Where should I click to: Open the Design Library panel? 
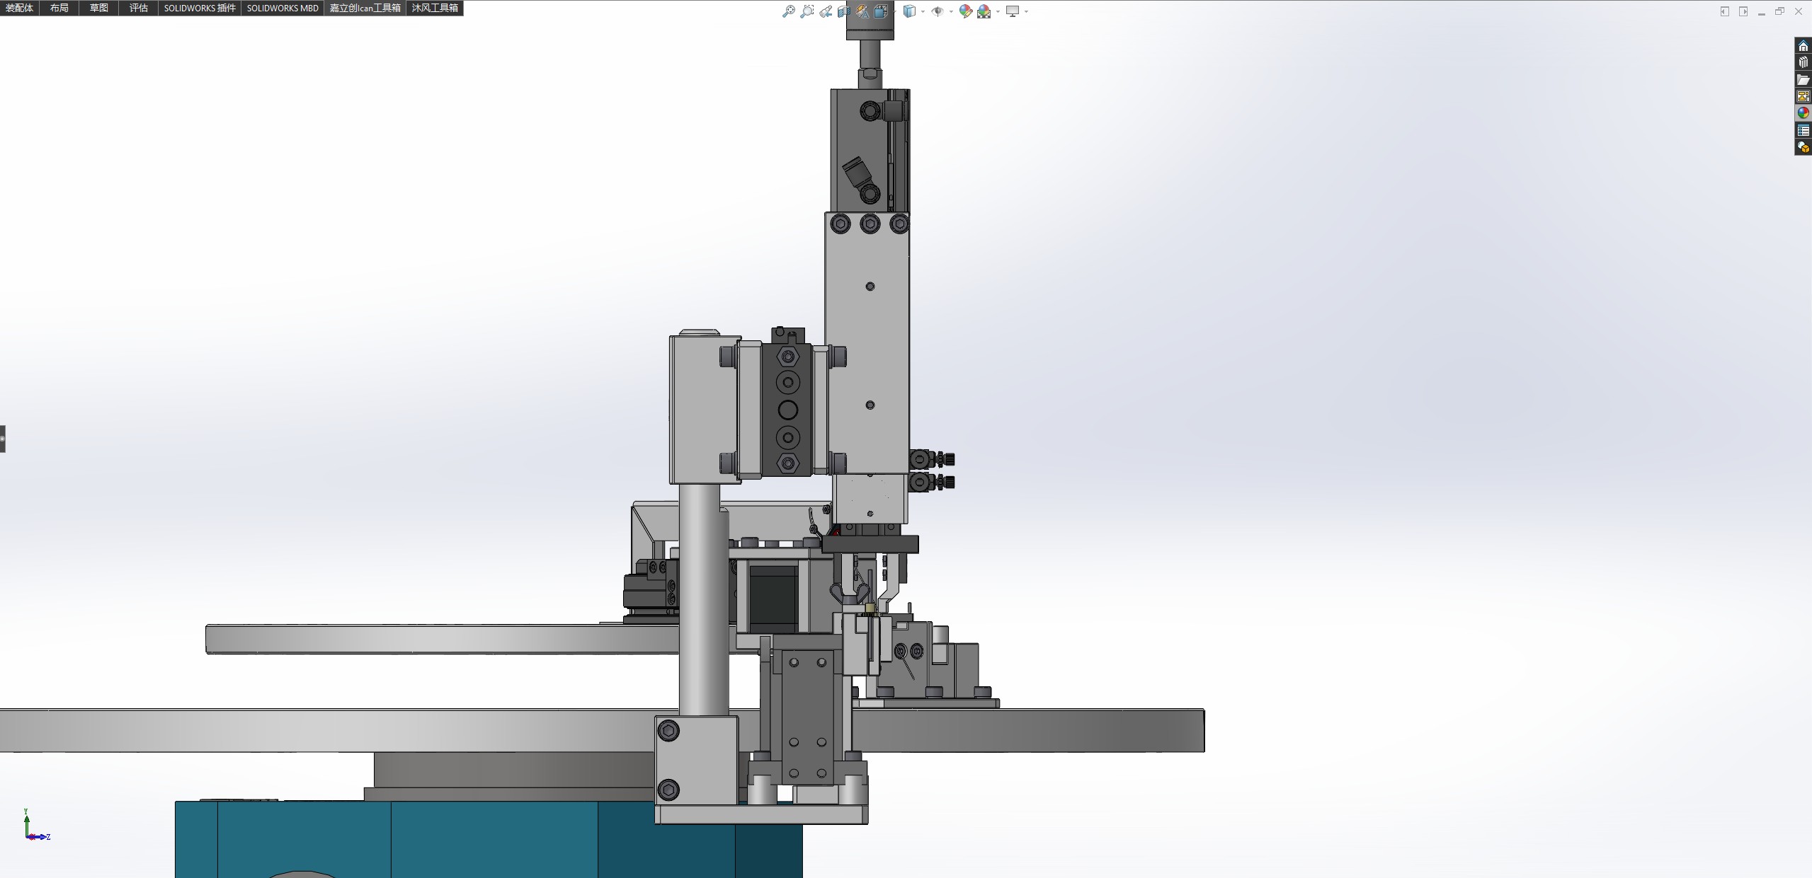(x=1803, y=62)
